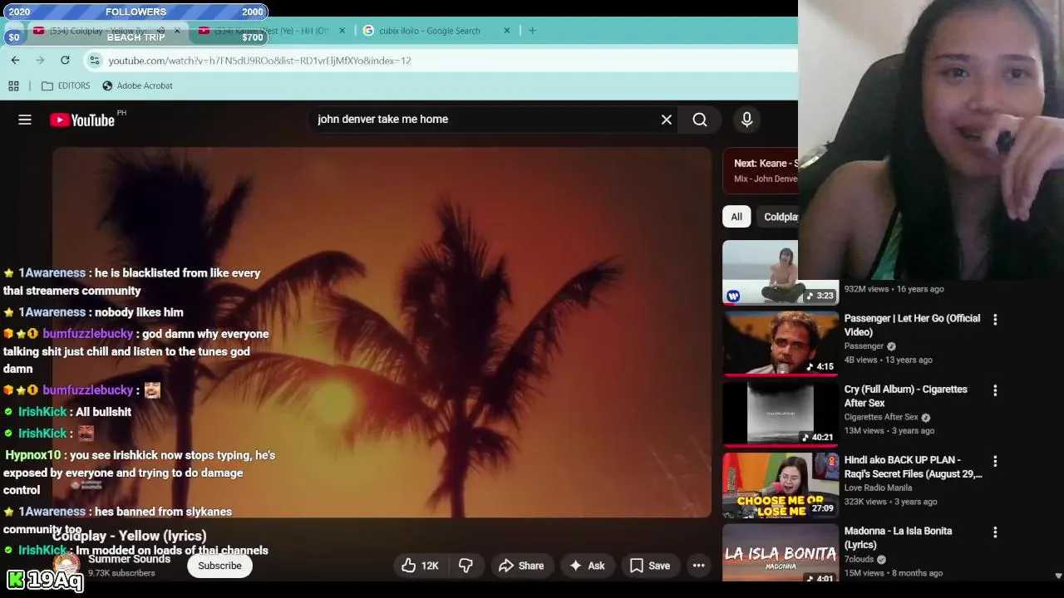Open Hindi ako BACK UP PLAN title
Screen dimensions: 1064x598
[913, 467]
